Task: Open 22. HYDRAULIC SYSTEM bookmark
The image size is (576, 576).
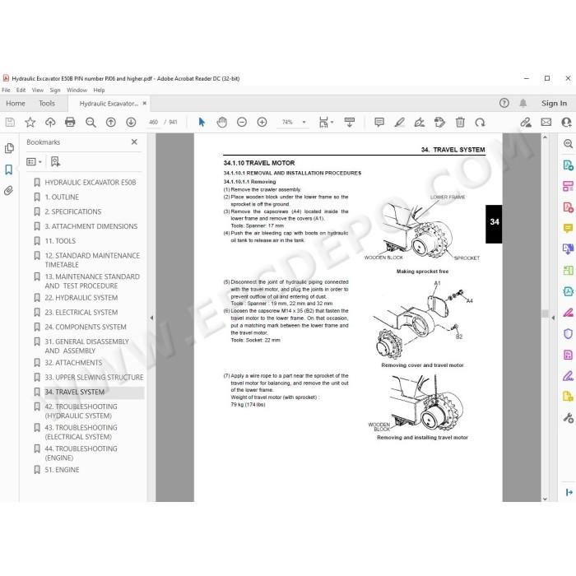Action: point(81,298)
